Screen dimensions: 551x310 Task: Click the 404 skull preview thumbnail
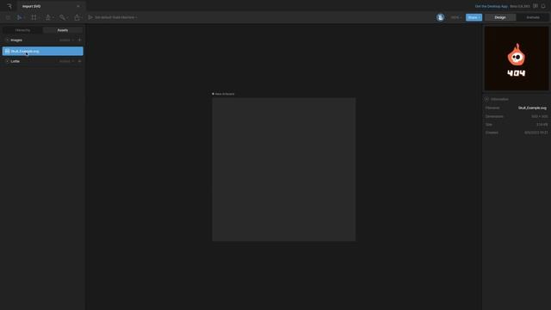point(517,59)
